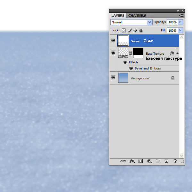Switch to the Channels tab
This screenshot has width=192, height=192.
point(137,16)
